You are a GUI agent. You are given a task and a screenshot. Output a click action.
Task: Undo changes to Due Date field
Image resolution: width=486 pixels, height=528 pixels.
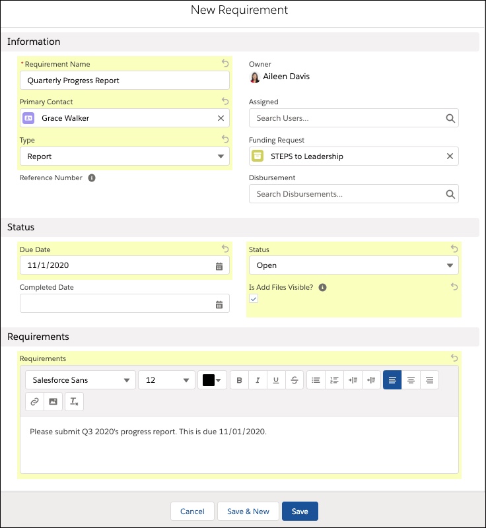(225, 249)
